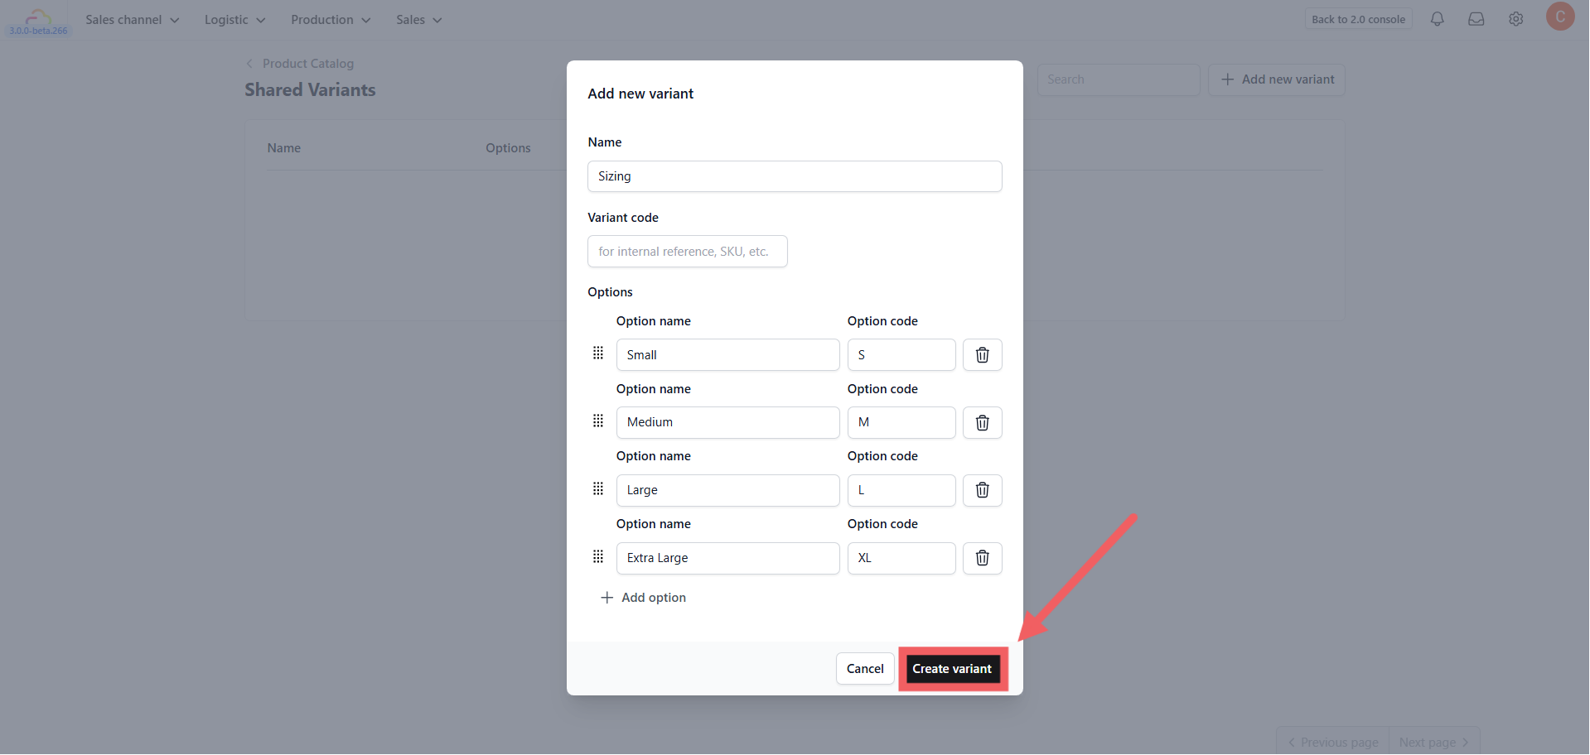This screenshot has height=755, width=1590.
Task: Grab the drag handle for Large option
Action: (x=598, y=488)
